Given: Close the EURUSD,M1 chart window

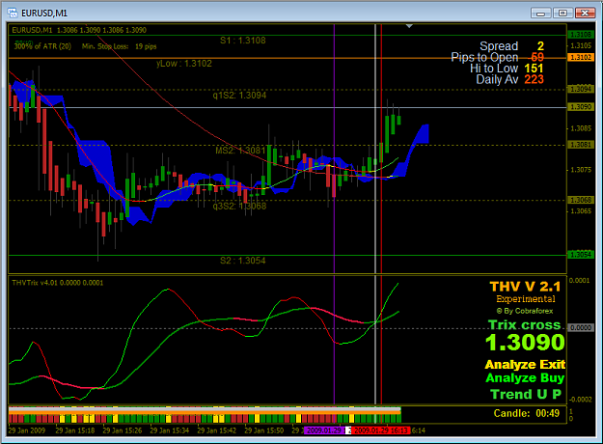Looking at the screenshot, I should (x=585, y=14).
